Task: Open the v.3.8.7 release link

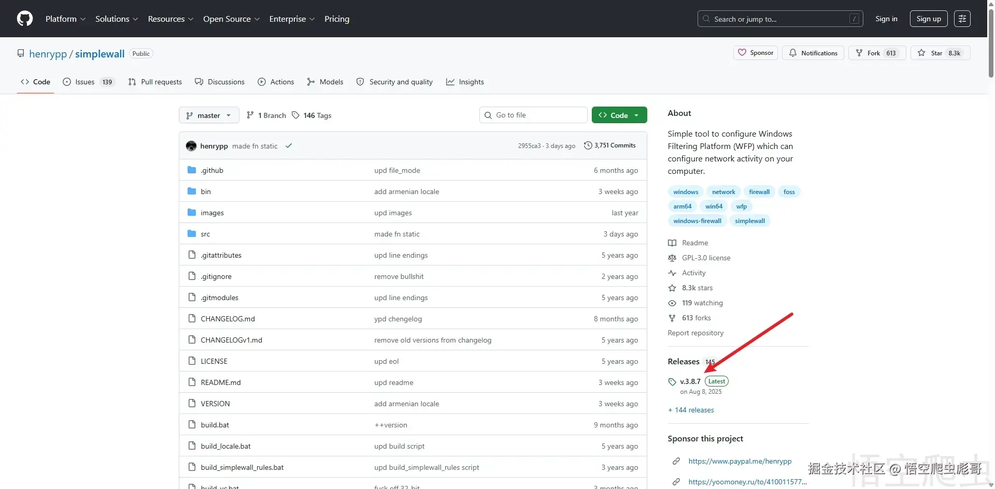Action: tap(690, 381)
